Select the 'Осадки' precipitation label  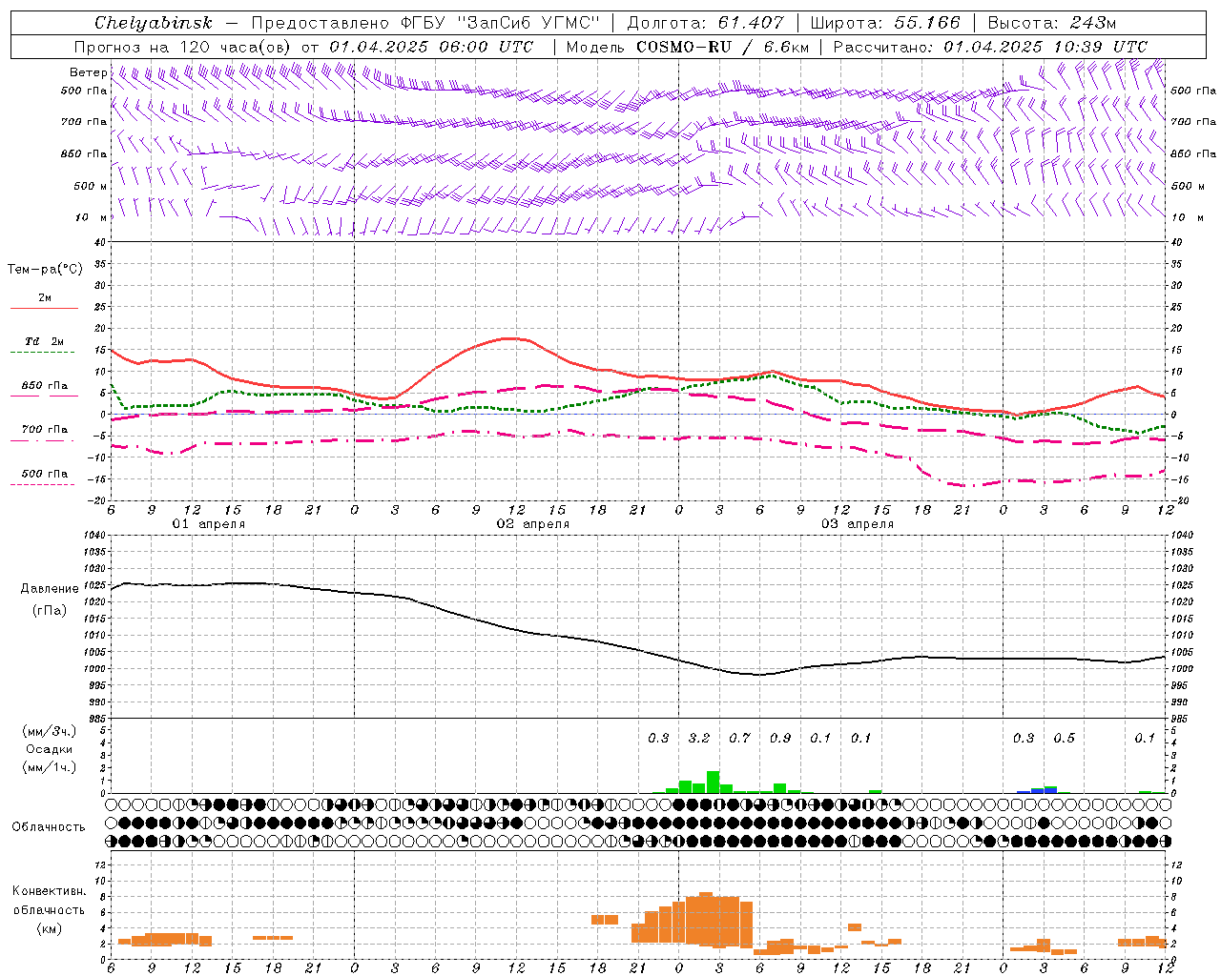pos(50,749)
